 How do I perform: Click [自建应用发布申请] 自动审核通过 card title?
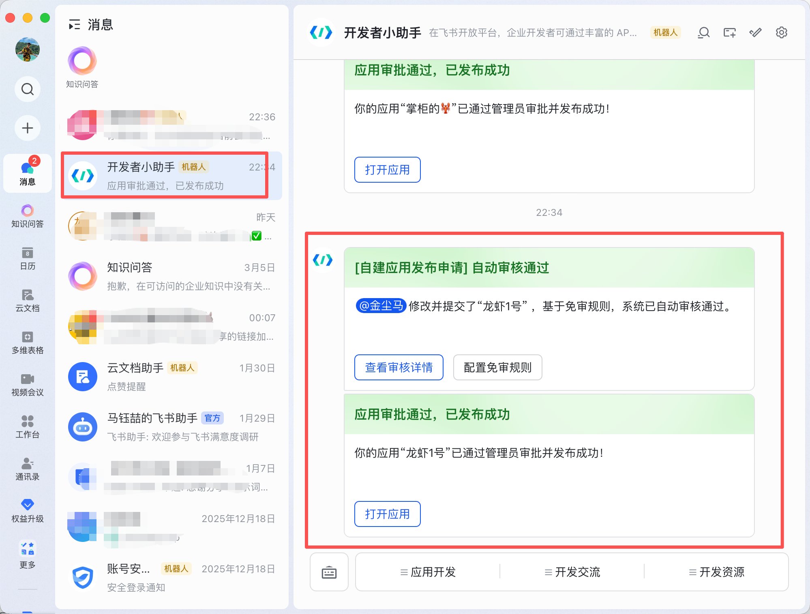click(452, 268)
